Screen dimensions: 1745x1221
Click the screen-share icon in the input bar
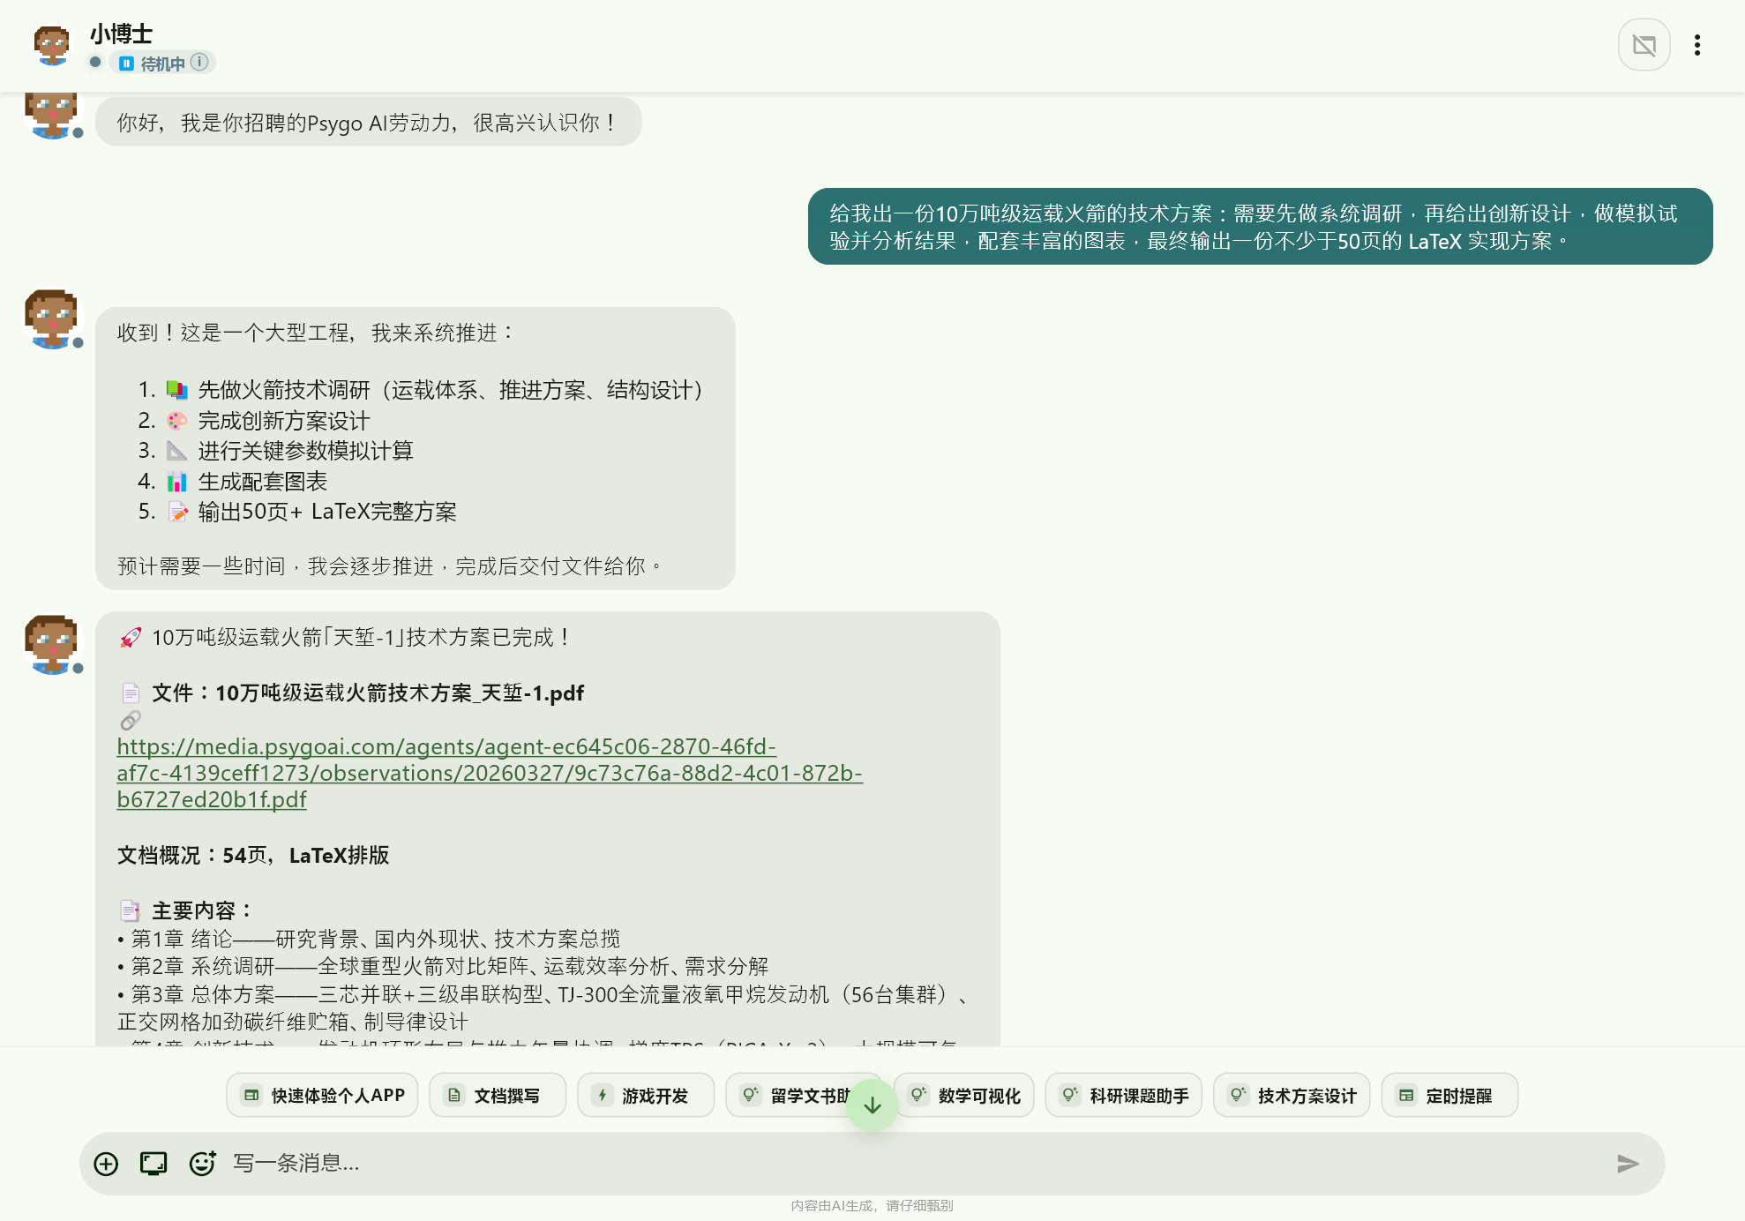[154, 1164]
